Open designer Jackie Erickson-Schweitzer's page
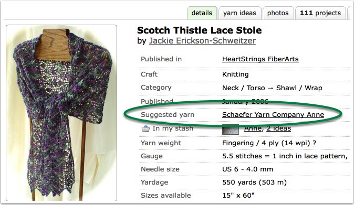 (x=202, y=41)
